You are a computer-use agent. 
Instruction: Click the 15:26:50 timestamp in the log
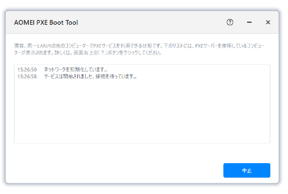point(27,70)
